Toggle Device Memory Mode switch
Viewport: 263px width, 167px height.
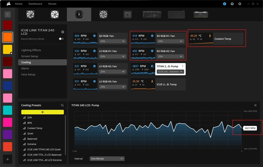61,39
